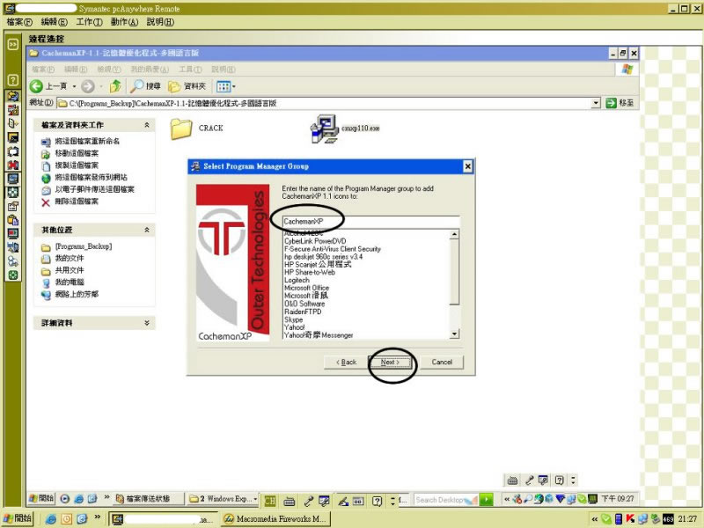The height and width of the screenshot is (528, 704).
Task: Click the group list vertical scrollbar thumb
Action: tap(454, 272)
